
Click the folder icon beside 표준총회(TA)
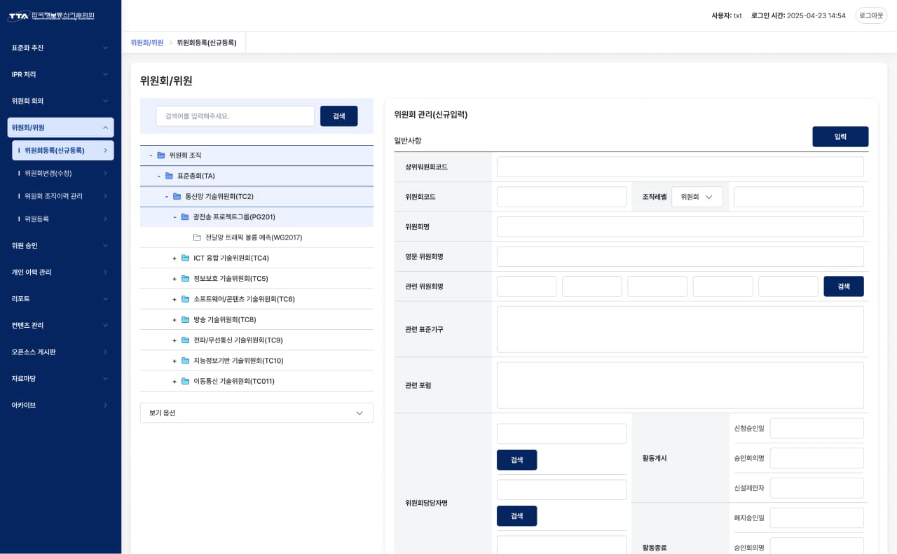(169, 176)
